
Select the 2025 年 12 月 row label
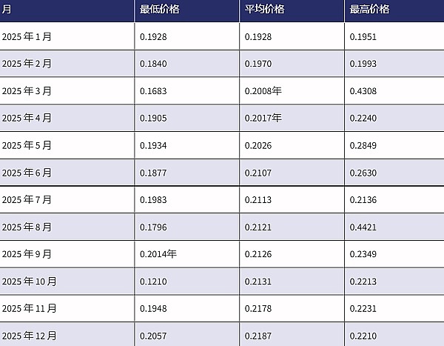29,335
